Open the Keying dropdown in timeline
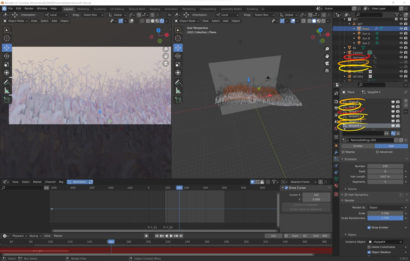The height and width of the screenshot is (261, 410). pyautogui.click(x=35, y=236)
